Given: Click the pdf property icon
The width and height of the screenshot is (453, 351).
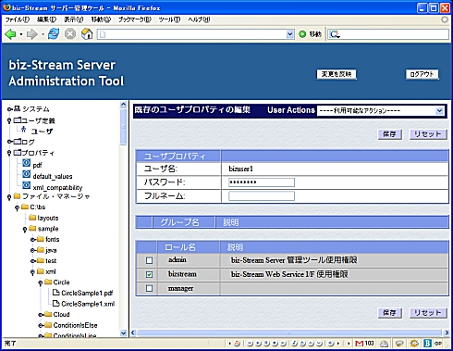Looking at the screenshot, I should point(27,163).
